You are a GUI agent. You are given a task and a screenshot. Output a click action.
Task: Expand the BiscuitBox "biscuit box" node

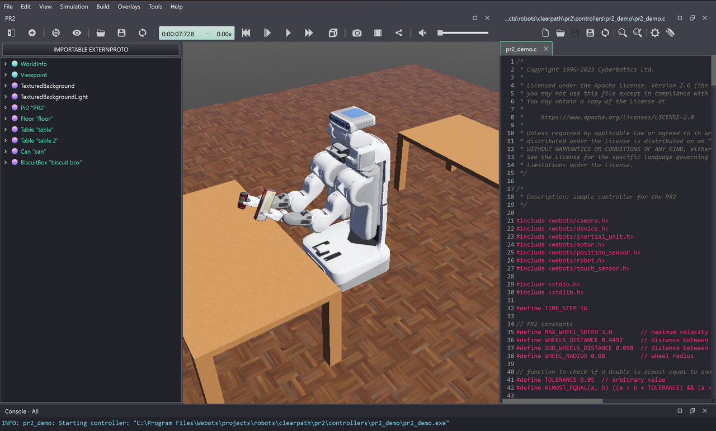[x=6, y=163]
